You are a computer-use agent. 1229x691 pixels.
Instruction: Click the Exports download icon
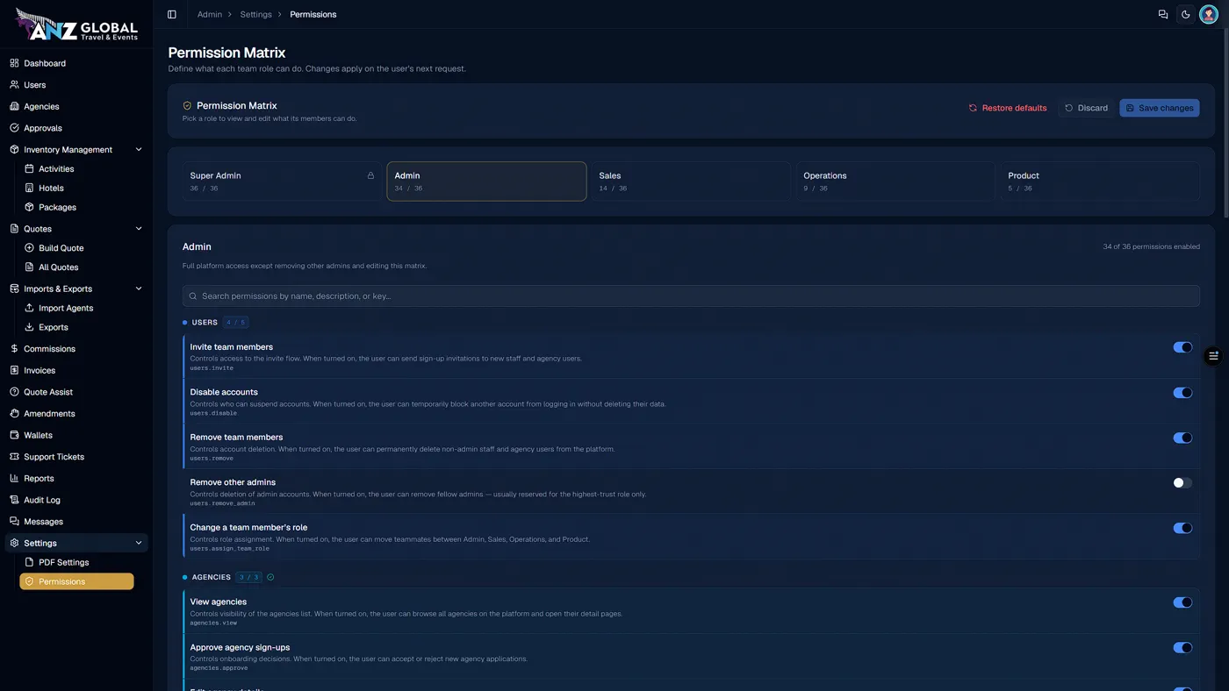[29, 327]
